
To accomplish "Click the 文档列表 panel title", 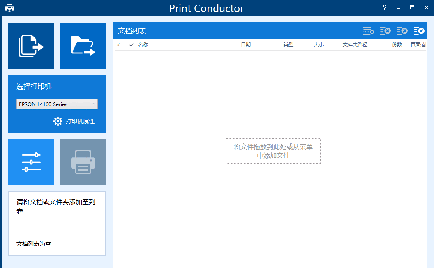I will click(132, 31).
